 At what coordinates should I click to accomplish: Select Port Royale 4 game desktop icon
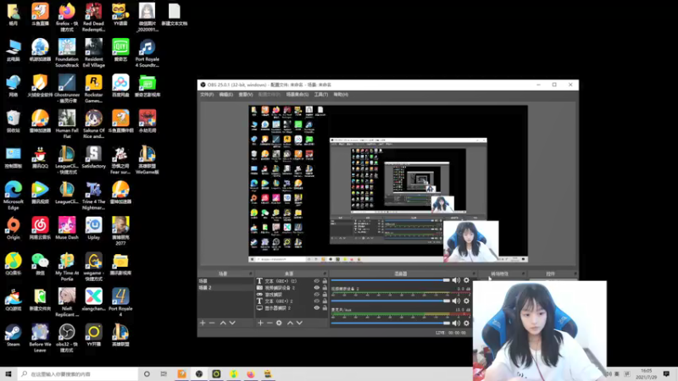tap(120, 302)
